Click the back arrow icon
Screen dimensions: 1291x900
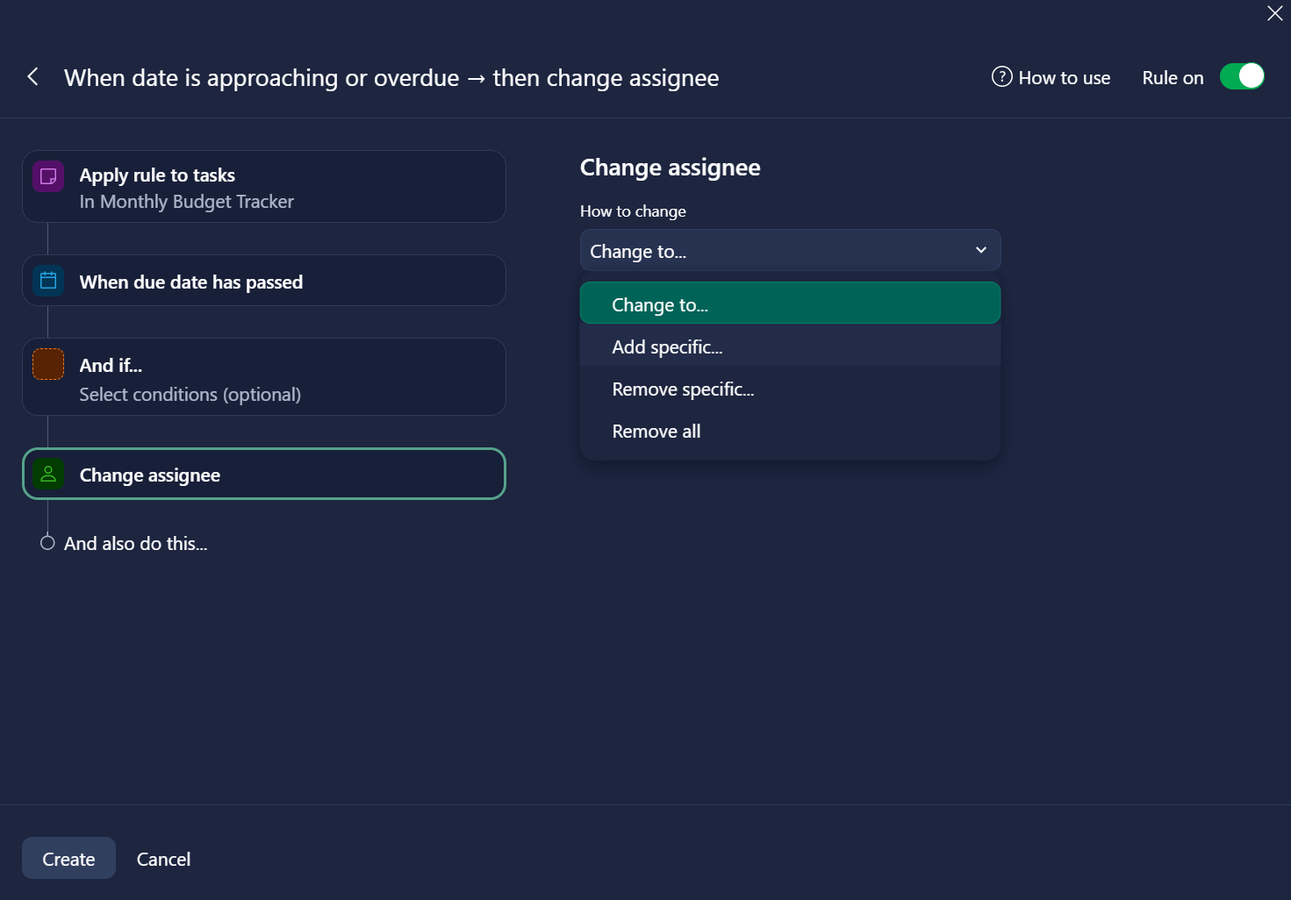32,77
